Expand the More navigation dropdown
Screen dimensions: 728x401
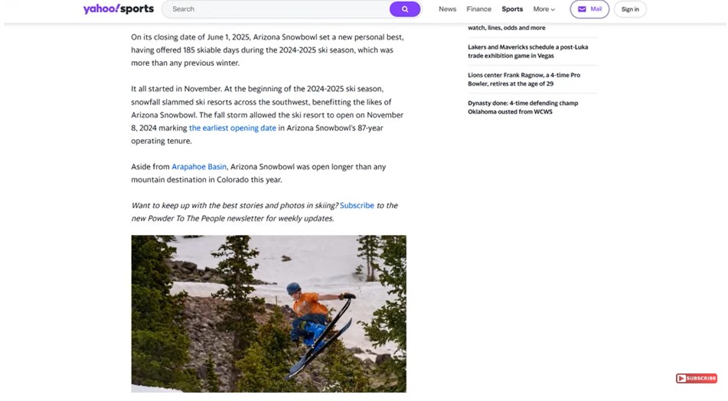tap(544, 9)
